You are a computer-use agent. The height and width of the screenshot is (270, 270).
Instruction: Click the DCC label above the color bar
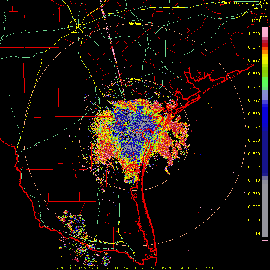[264, 18]
